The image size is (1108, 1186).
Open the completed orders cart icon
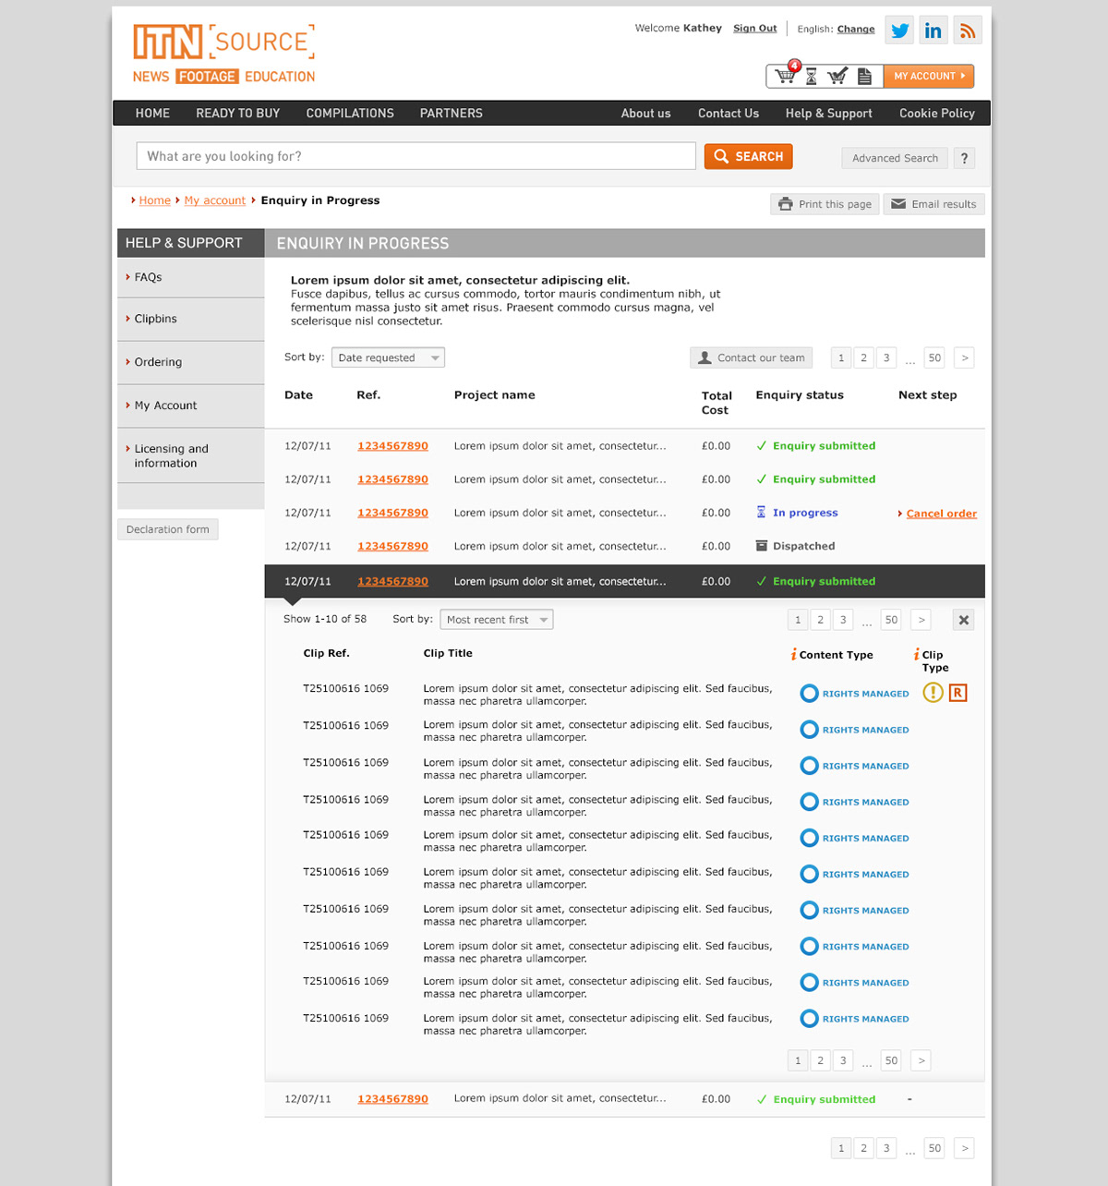pos(837,76)
